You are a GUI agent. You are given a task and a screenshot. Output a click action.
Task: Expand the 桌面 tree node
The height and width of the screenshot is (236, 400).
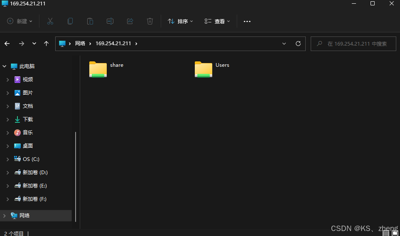coord(7,146)
